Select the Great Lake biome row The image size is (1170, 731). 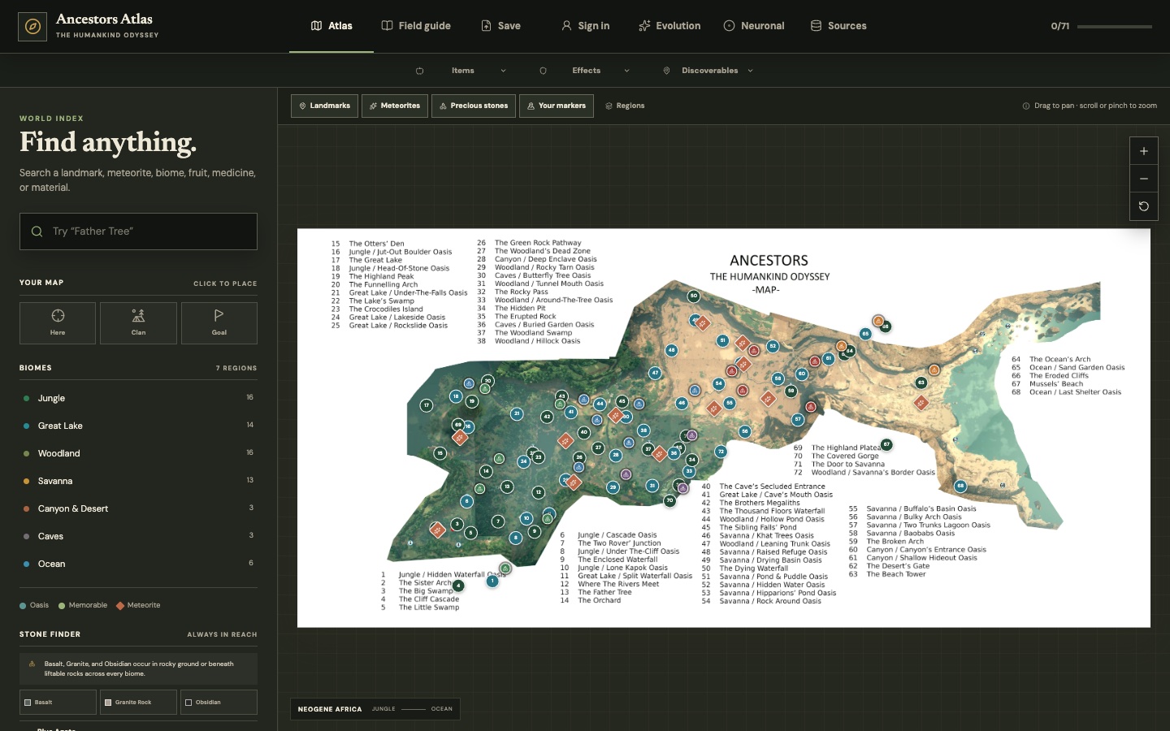(138, 426)
